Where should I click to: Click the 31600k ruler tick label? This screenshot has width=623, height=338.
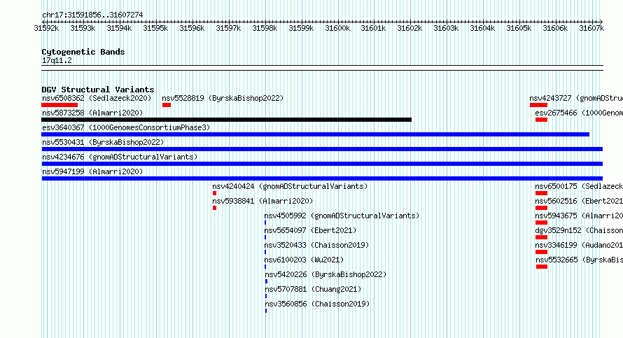pos(337,28)
